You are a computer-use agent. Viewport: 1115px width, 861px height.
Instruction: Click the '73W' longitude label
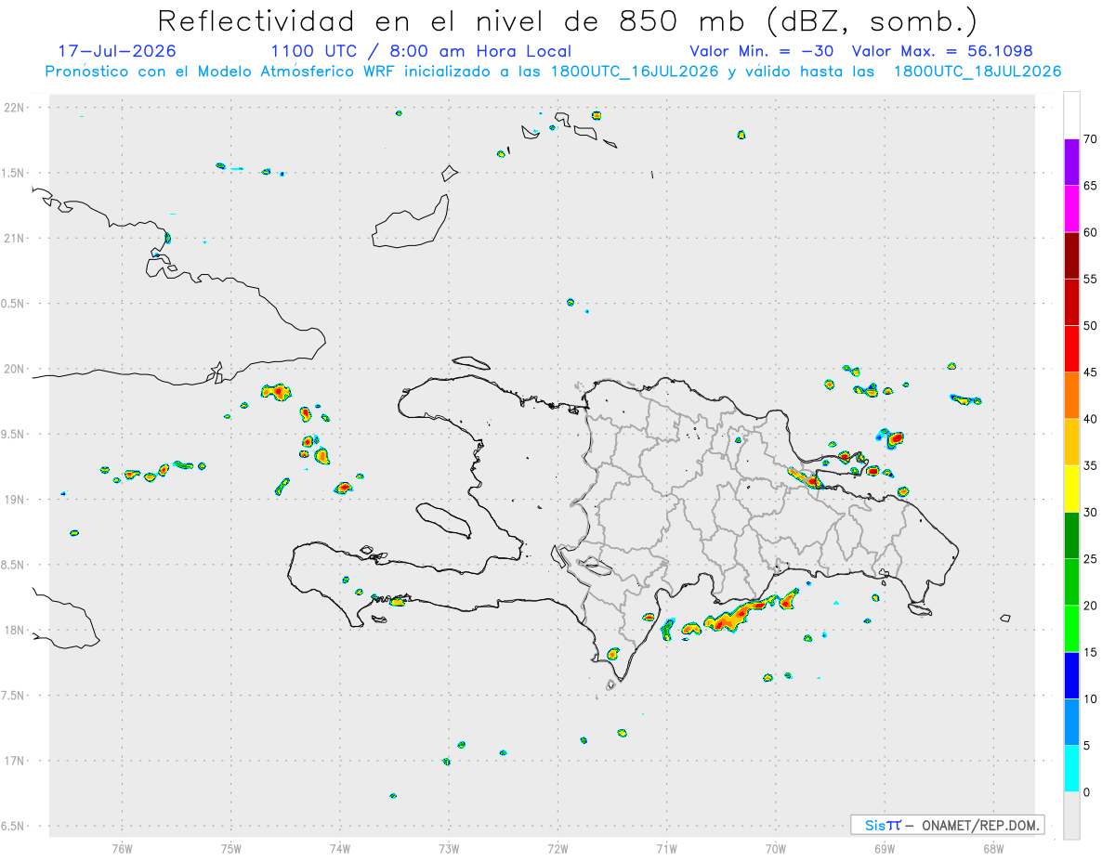[x=449, y=849]
